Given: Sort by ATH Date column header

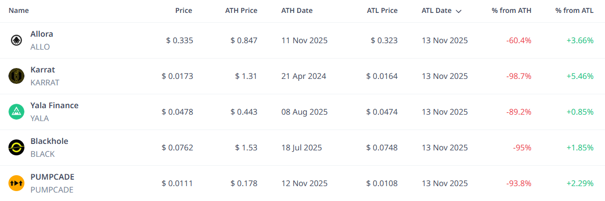Looking at the screenshot, I should (297, 10).
